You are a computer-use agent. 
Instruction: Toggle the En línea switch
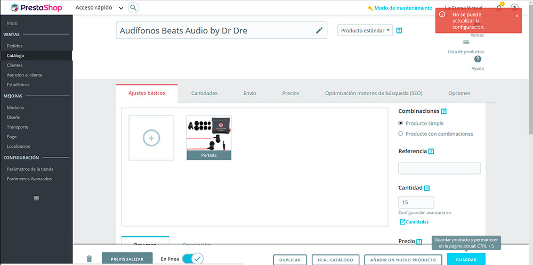tap(192, 259)
